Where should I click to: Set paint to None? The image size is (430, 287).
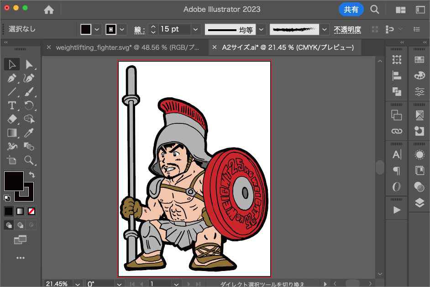point(31,211)
